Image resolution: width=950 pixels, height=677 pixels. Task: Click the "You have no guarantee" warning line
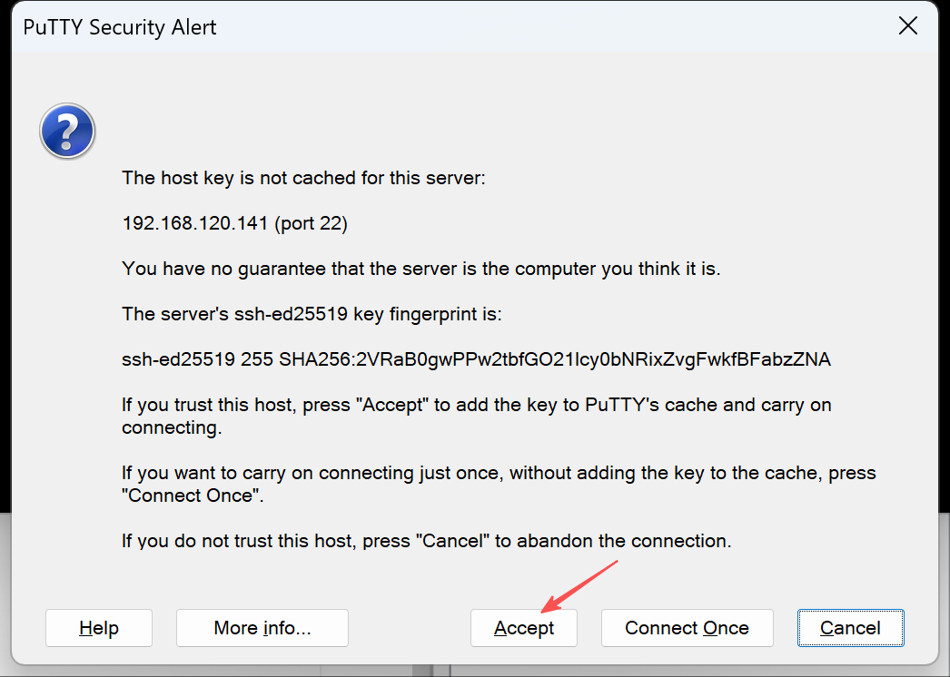(421, 269)
